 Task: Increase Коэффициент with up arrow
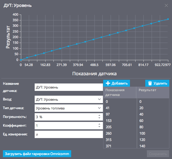point(99,124)
